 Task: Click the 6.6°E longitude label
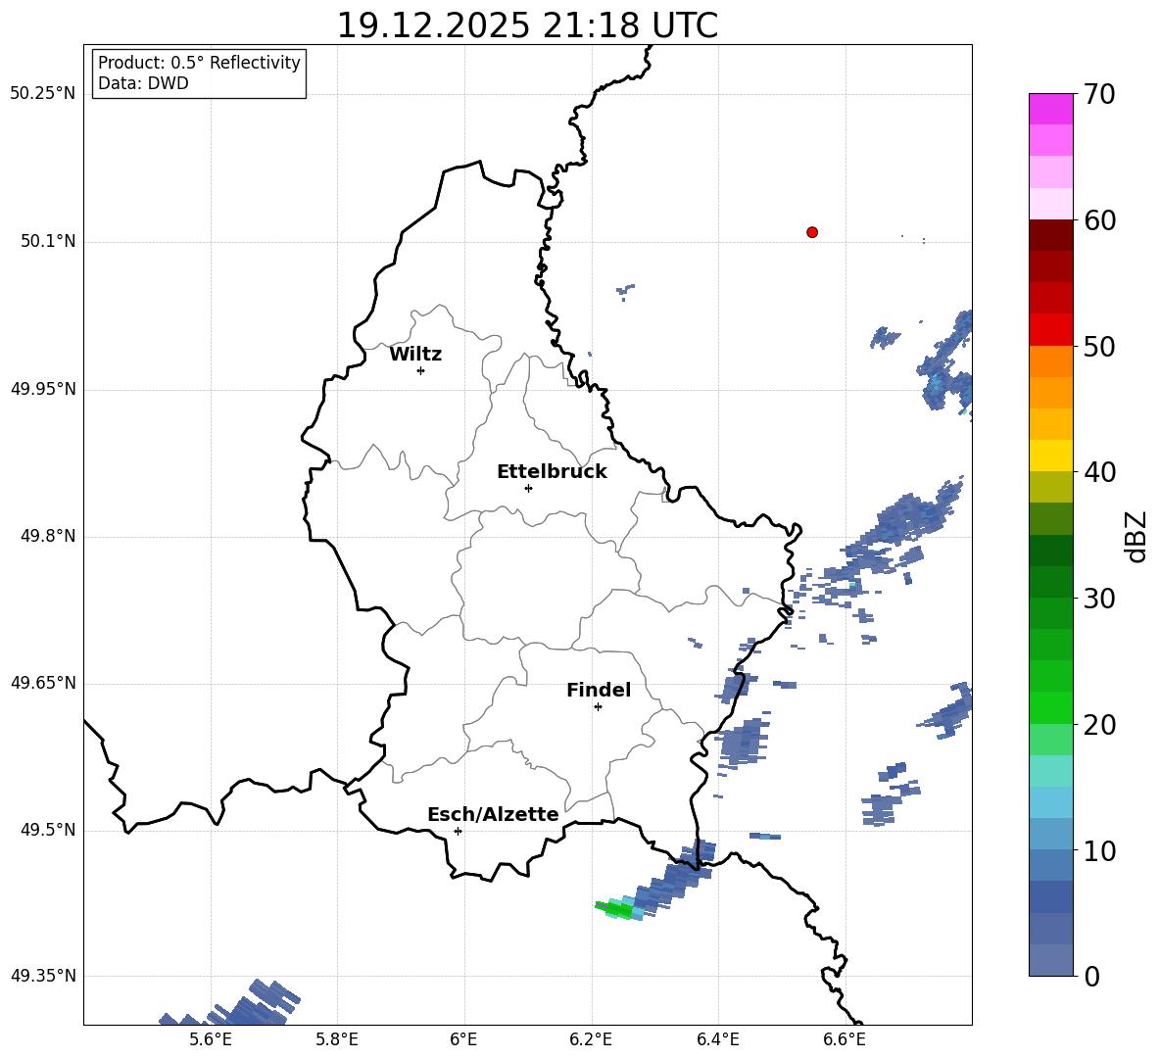coord(845,1039)
